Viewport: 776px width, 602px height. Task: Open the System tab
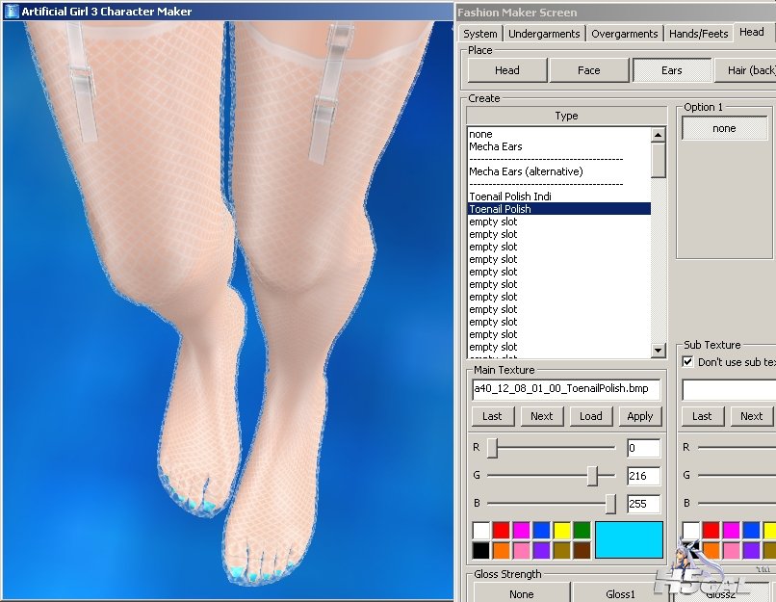[479, 34]
